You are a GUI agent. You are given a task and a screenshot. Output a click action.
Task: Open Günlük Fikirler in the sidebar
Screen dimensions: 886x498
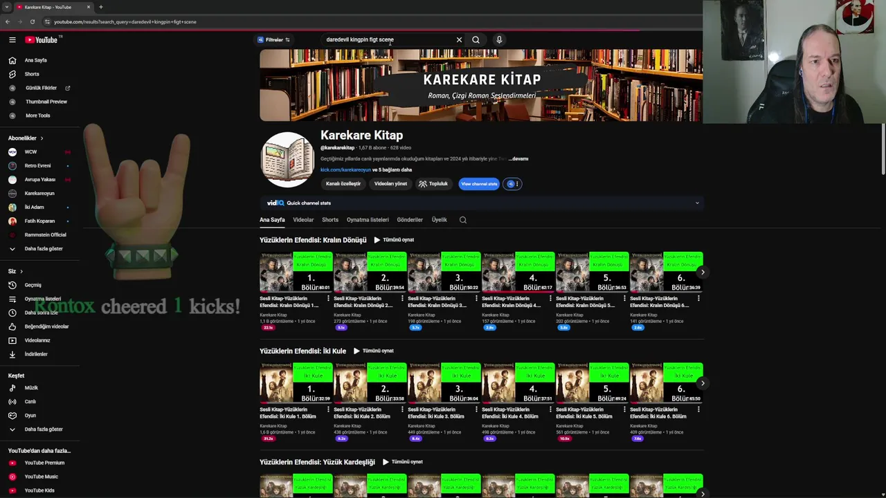coord(41,88)
